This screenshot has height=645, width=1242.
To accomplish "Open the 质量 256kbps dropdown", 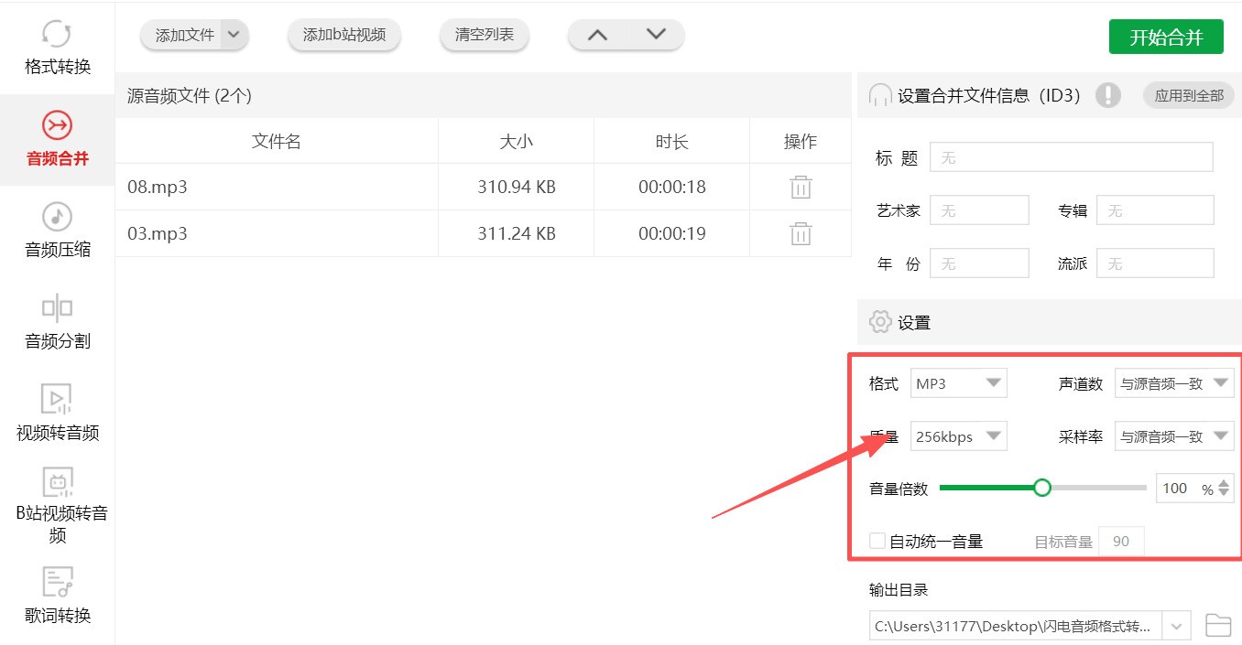I will (958, 436).
